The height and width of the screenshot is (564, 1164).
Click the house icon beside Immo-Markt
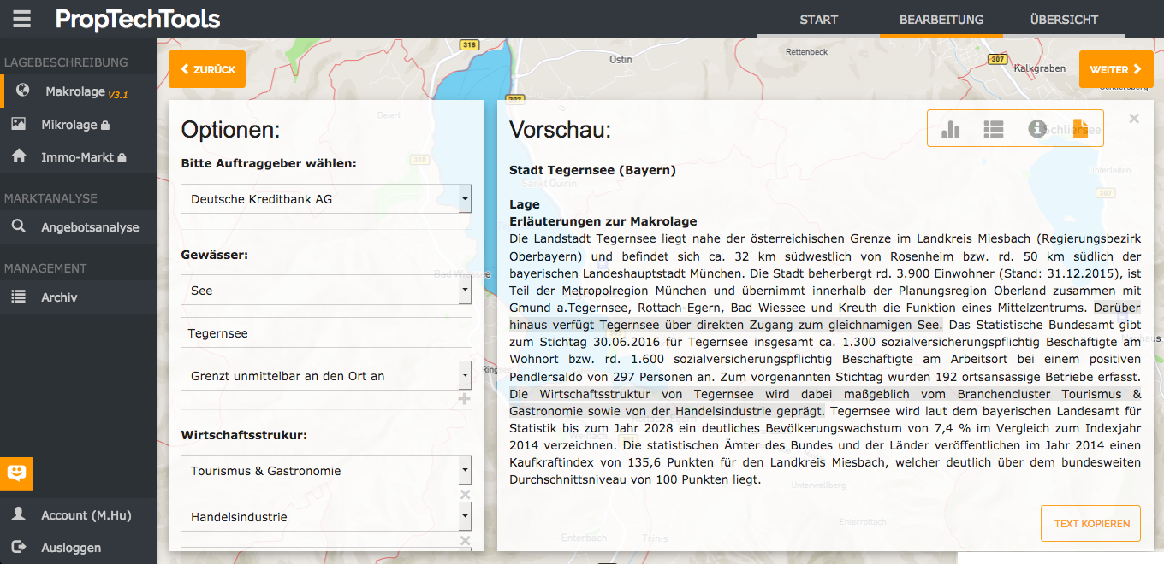tap(18, 156)
